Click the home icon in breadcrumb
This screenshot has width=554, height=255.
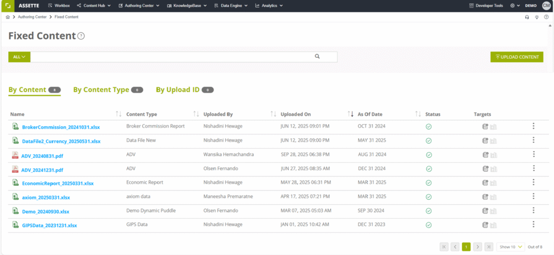[8, 17]
